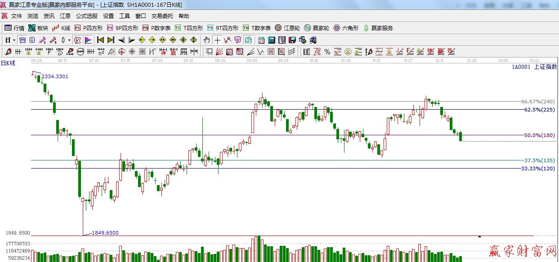Toggle the pressed colorful flag button
This screenshot has width=559, height=262.
pyautogui.click(x=88, y=40)
